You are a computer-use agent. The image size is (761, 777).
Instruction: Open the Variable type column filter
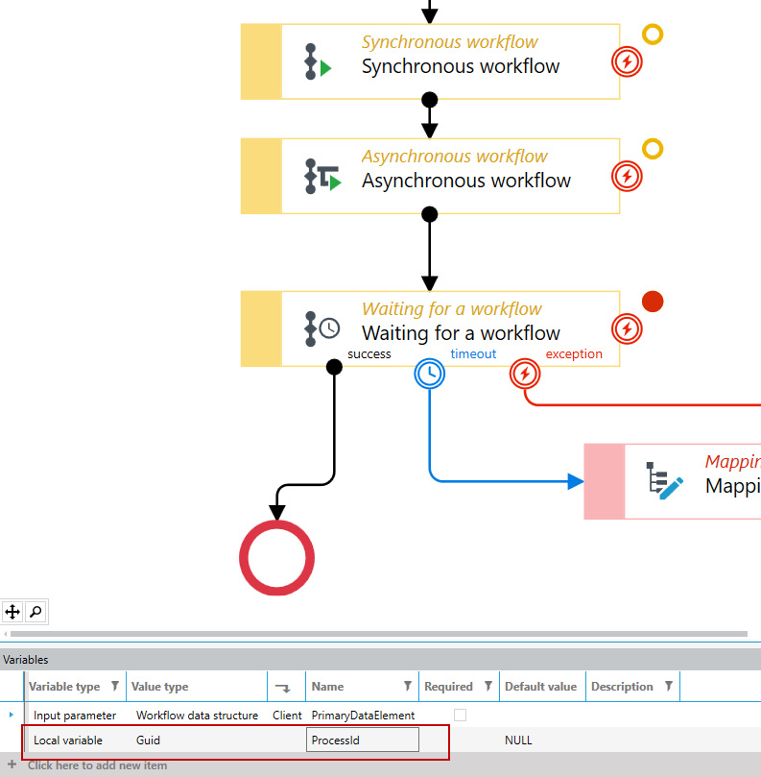[115, 687]
